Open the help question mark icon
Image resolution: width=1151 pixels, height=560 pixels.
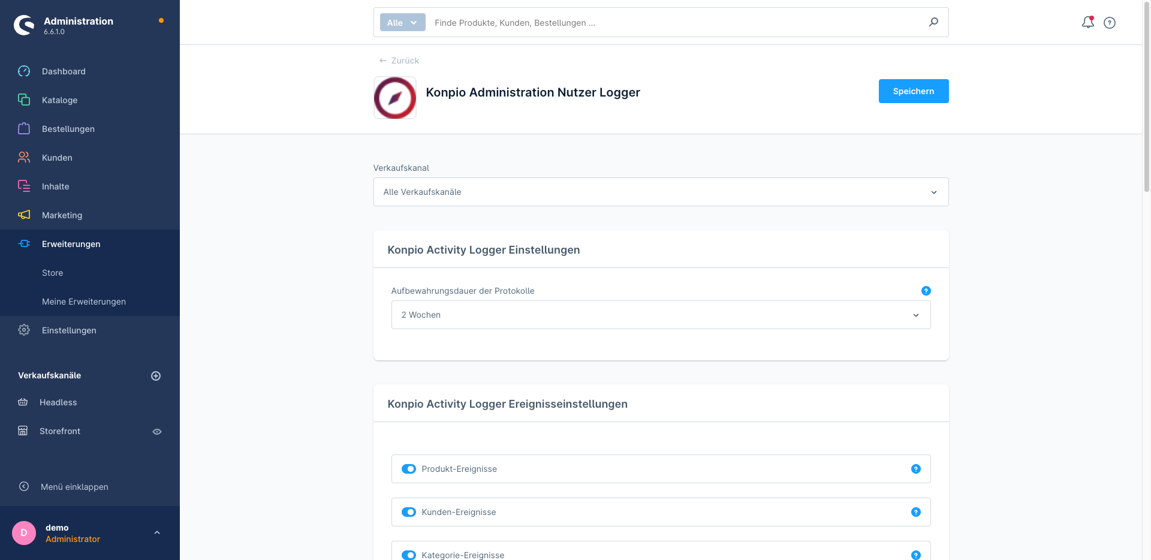pos(1110,23)
